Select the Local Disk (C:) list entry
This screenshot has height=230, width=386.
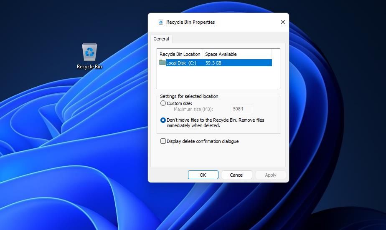point(181,63)
